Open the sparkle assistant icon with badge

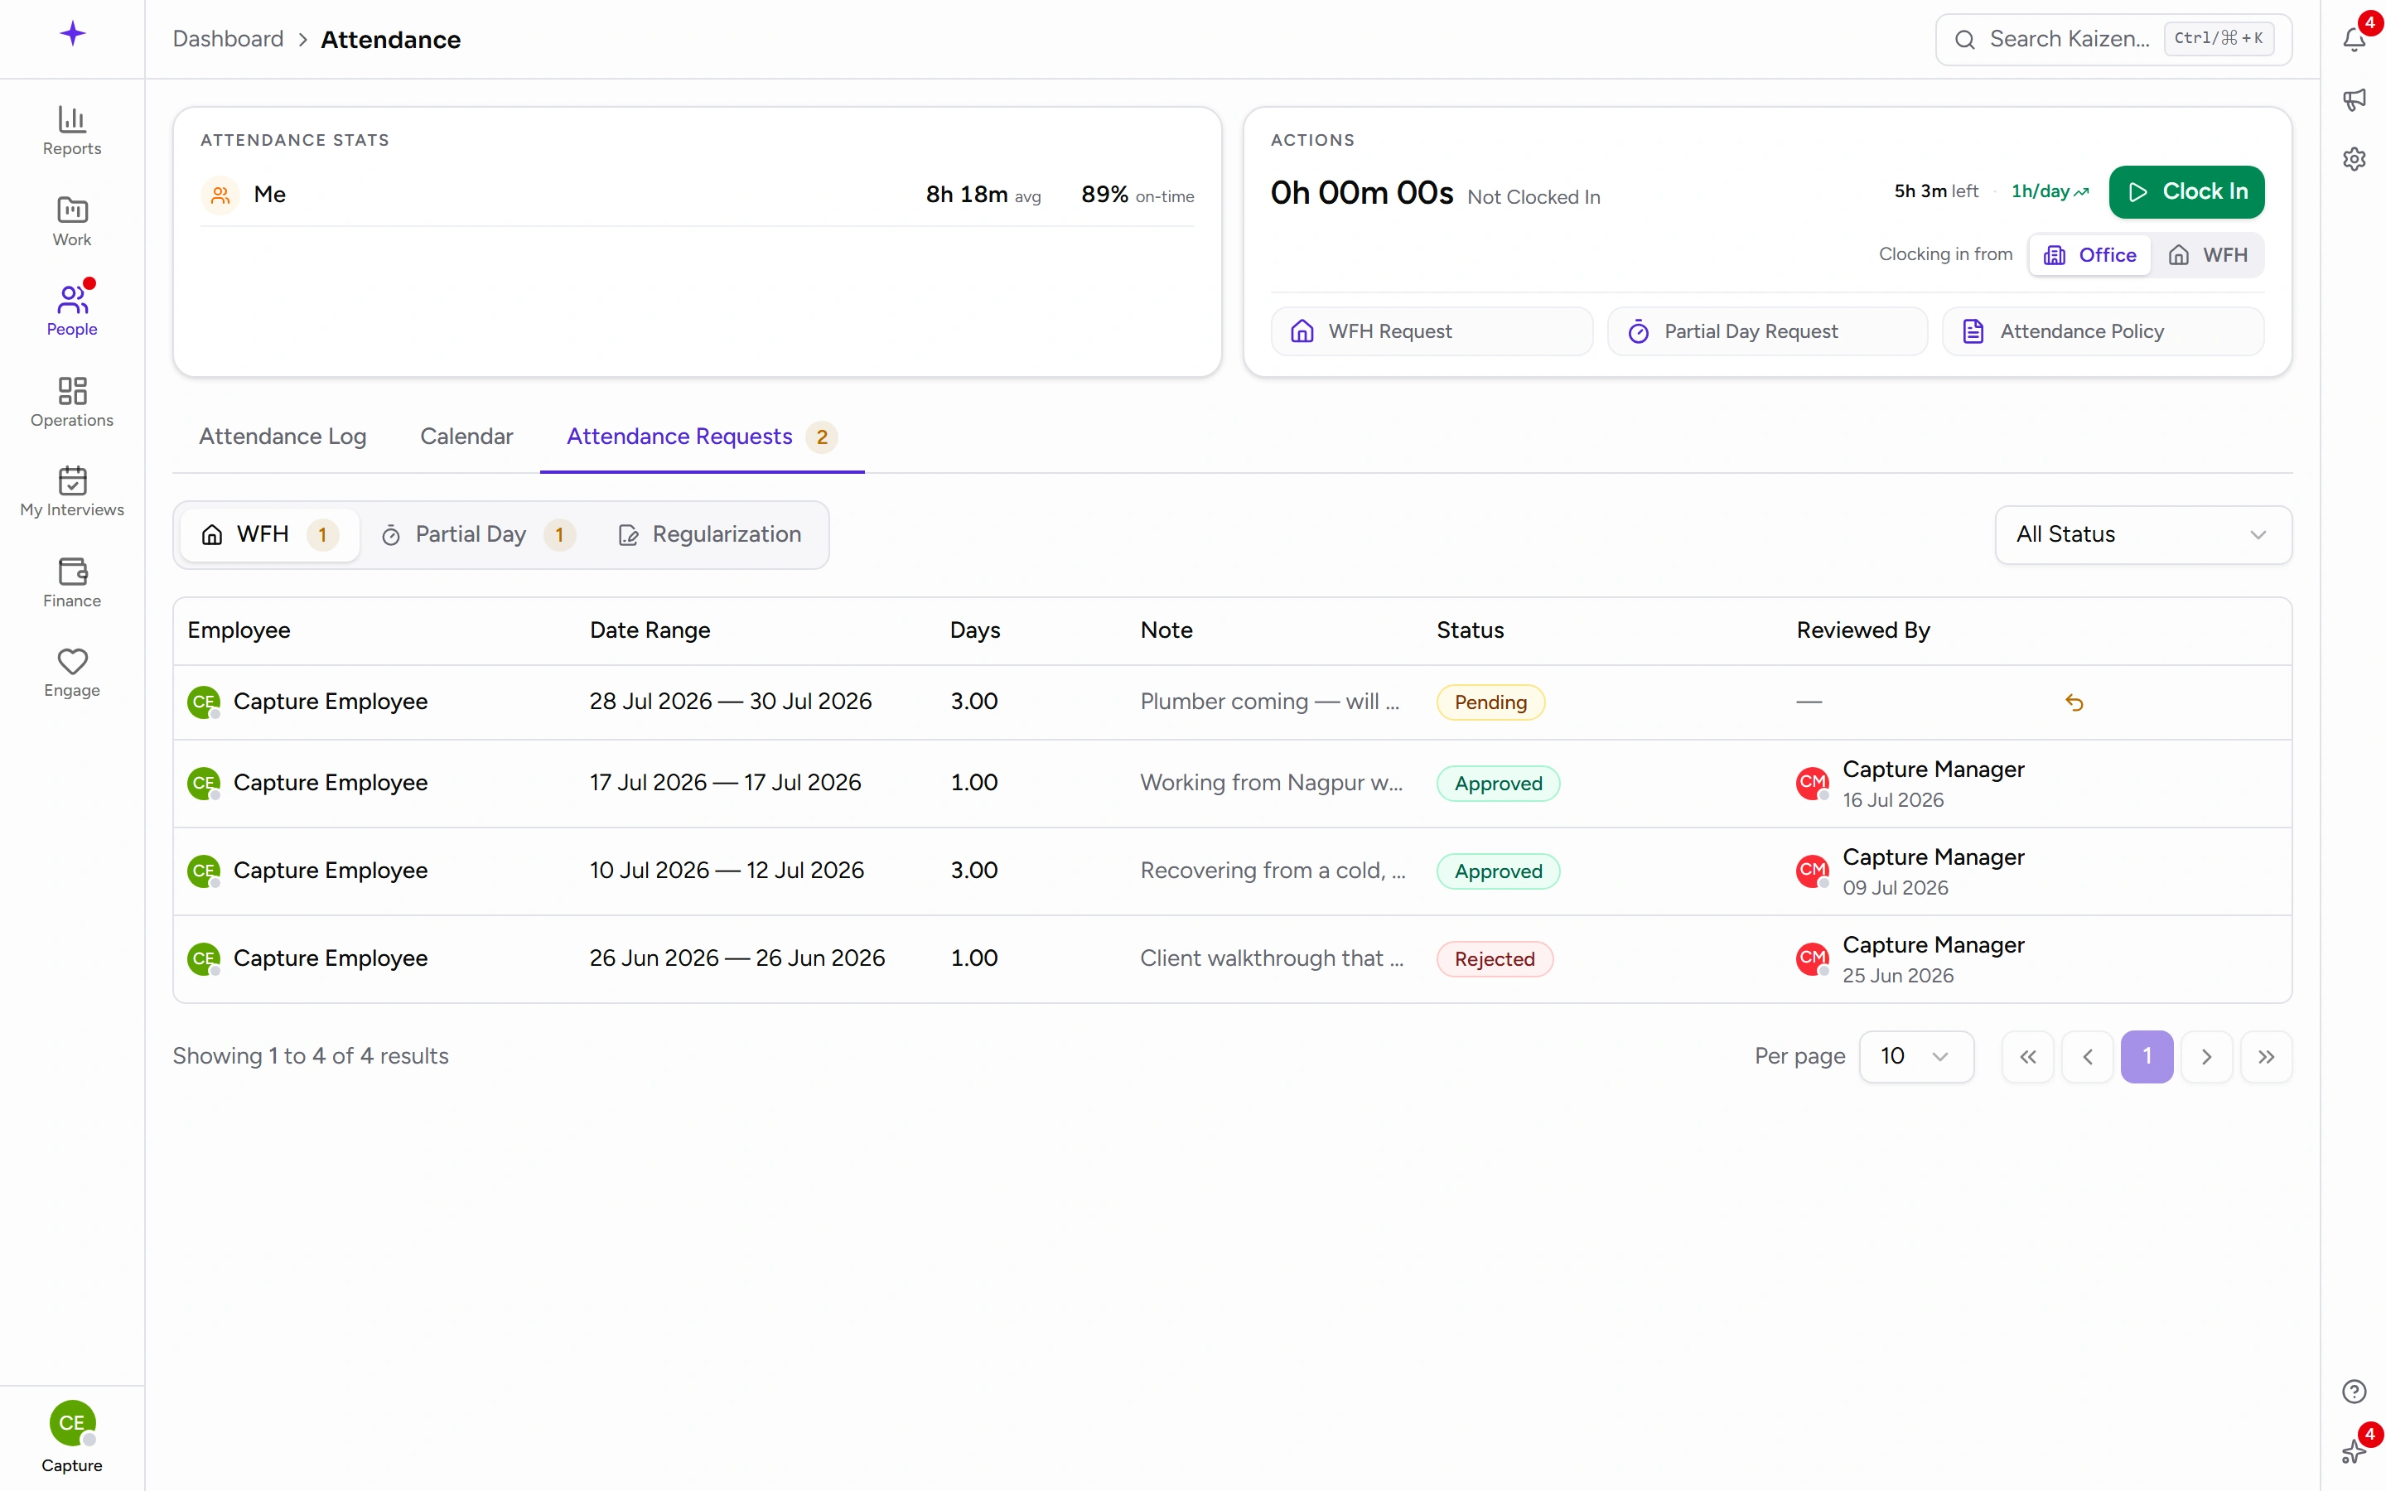(2354, 1450)
